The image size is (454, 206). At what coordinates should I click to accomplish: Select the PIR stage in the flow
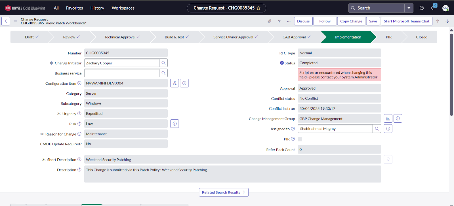[389, 37]
